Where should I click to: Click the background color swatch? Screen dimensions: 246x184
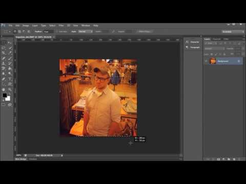tap(8, 99)
